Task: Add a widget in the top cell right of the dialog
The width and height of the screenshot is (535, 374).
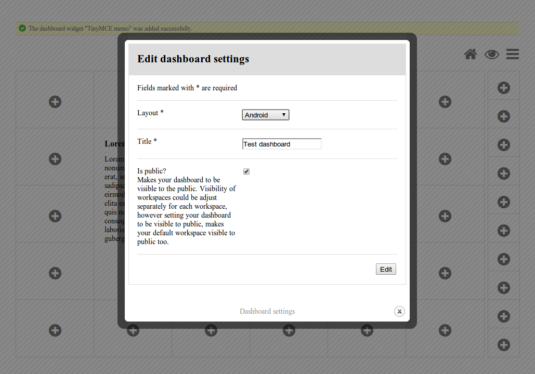Action: [445, 102]
